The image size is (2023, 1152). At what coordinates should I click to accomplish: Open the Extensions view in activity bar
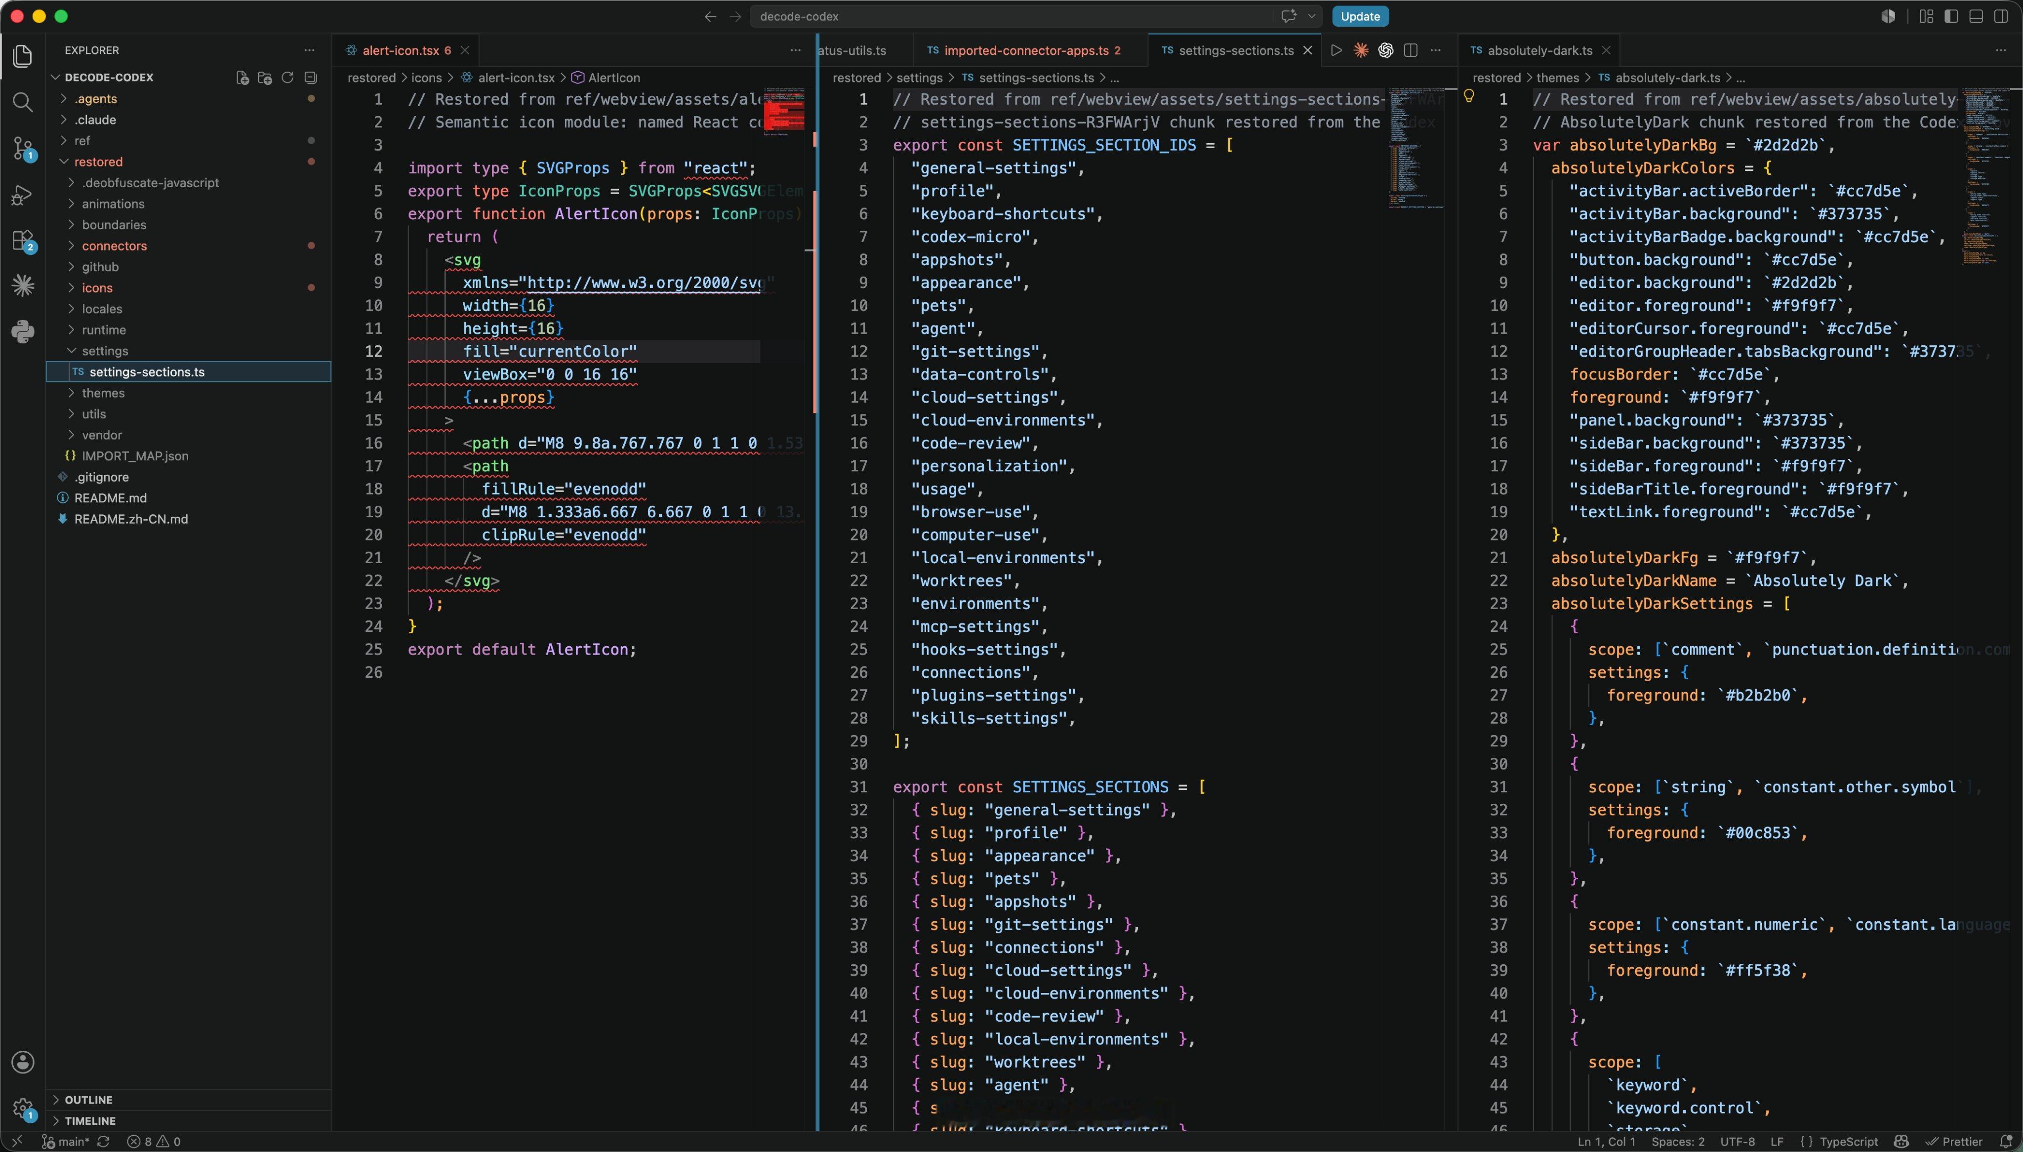[x=23, y=241]
